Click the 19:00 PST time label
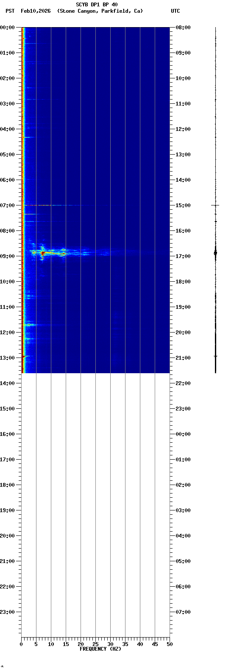 click(x=7, y=510)
